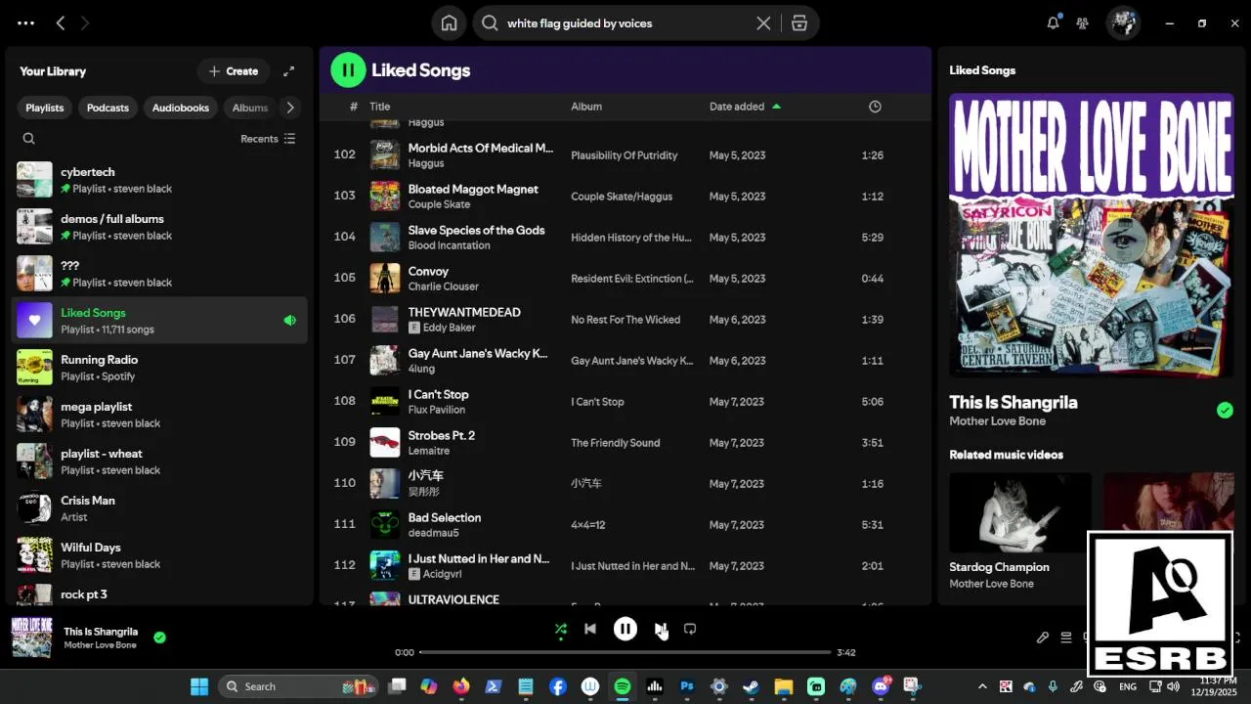The image size is (1251, 704).
Task: Open the Crisis Man artist
Action: pyautogui.click(x=159, y=508)
